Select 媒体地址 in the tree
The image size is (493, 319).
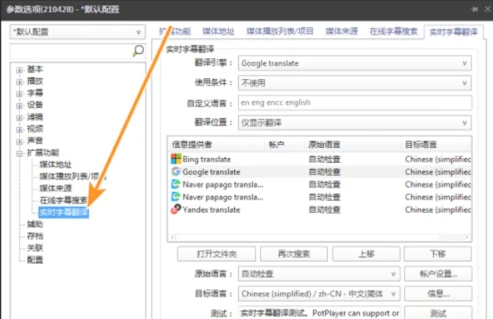click(x=55, y=164)
